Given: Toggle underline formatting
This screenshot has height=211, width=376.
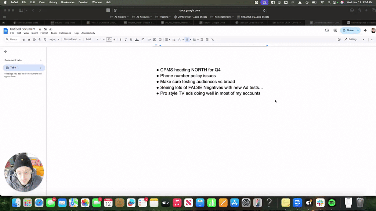Looking at the screenshot, I should [131, 40].
